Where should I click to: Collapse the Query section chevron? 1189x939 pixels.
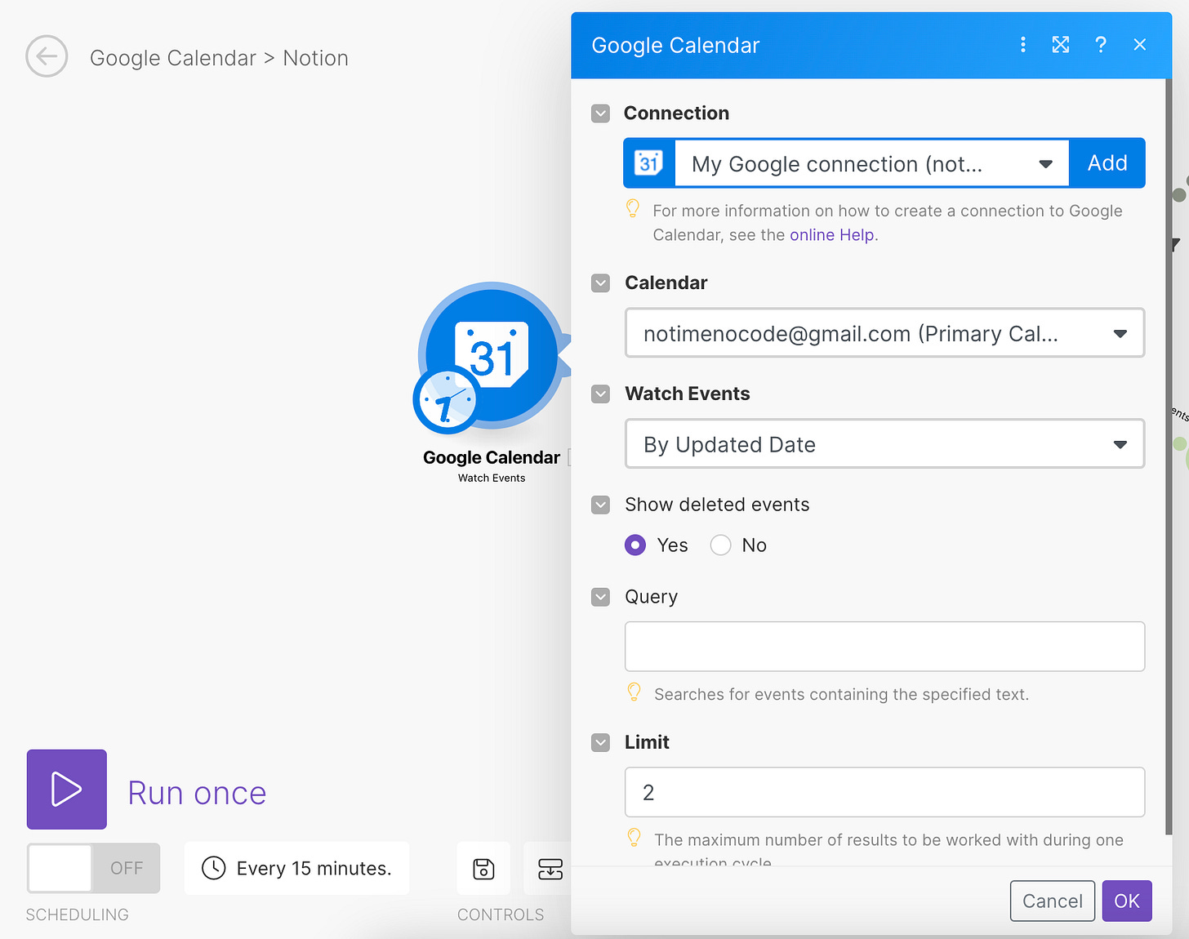600,597
